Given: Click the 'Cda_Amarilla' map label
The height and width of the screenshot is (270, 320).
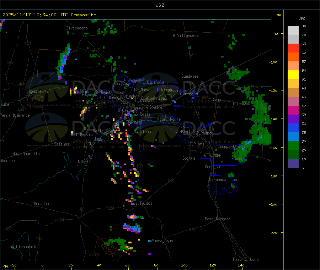Looking at the screenshot, I should 27,154.
